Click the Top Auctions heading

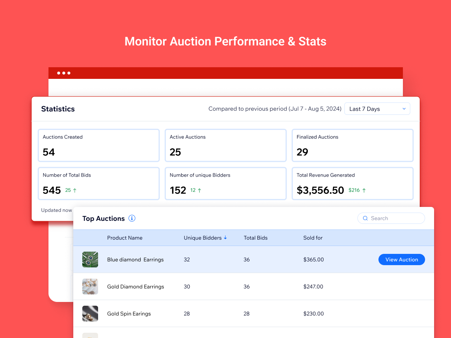(103, 219)
